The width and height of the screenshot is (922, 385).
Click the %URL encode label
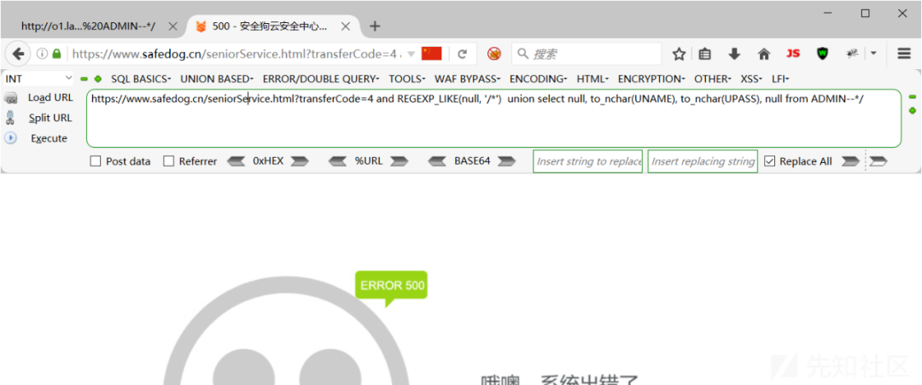point(369,161)
